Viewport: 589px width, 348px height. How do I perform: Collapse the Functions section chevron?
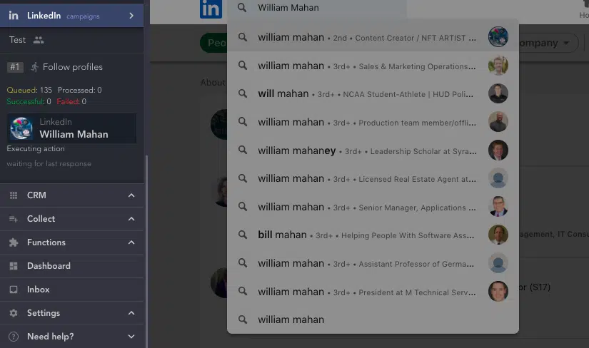(131, 242)
